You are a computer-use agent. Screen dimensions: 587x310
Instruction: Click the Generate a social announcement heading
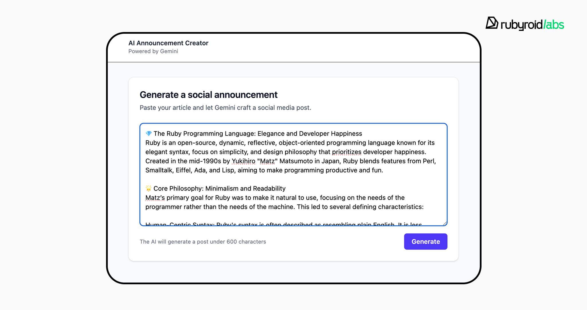click(x=208, y=95)
